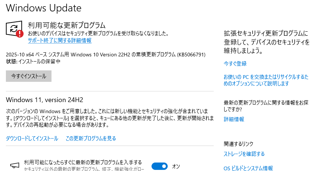
Task: Click the megaphone icon beside latest updates option
Action: [14, 165]
